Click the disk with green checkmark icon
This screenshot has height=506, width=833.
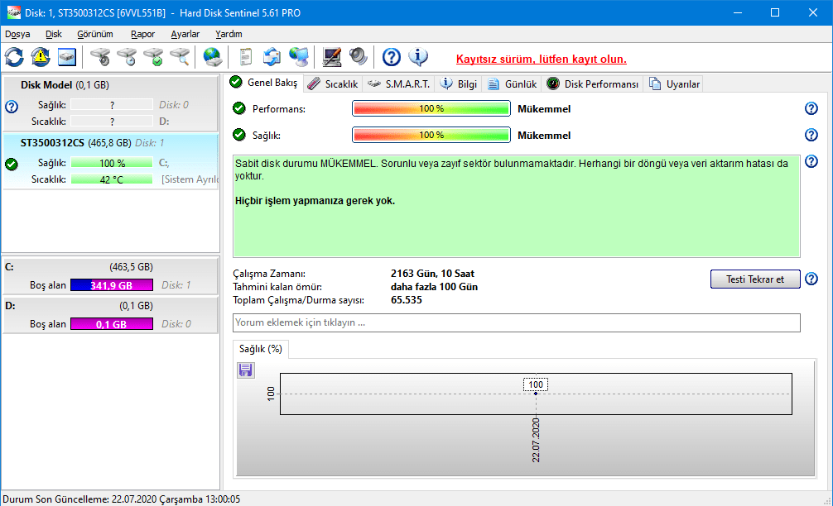(x=153, y=57)
